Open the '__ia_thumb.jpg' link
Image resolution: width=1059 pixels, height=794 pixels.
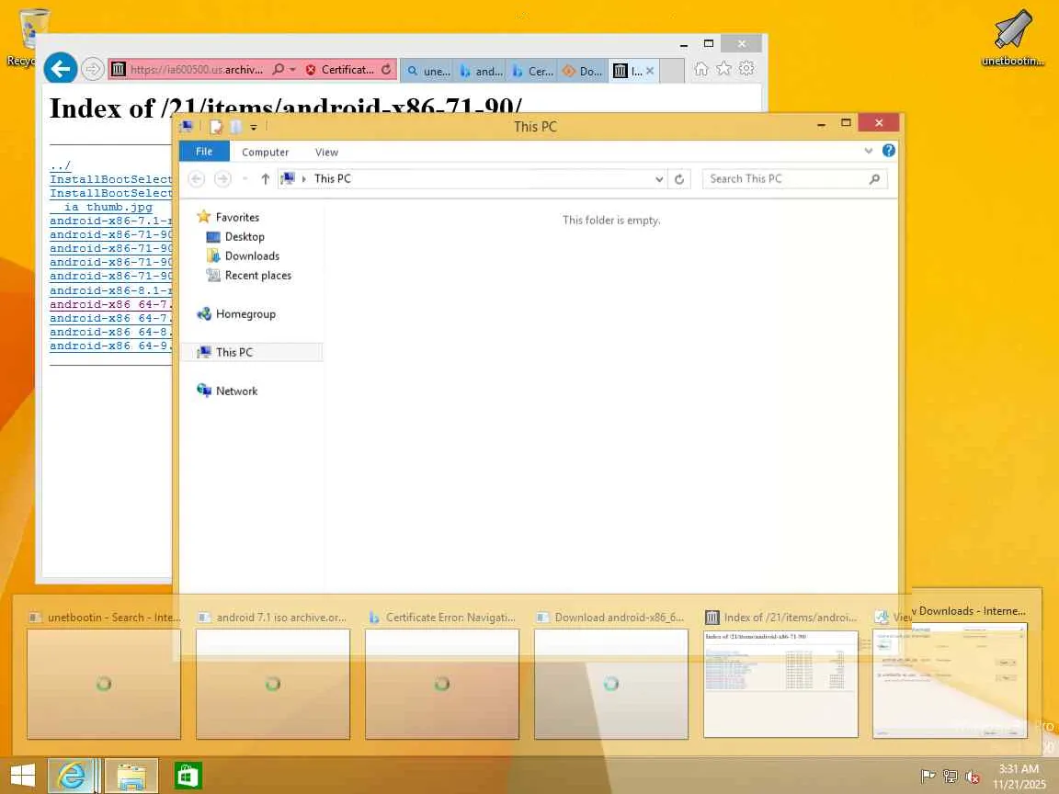click(x=101, y=208)
